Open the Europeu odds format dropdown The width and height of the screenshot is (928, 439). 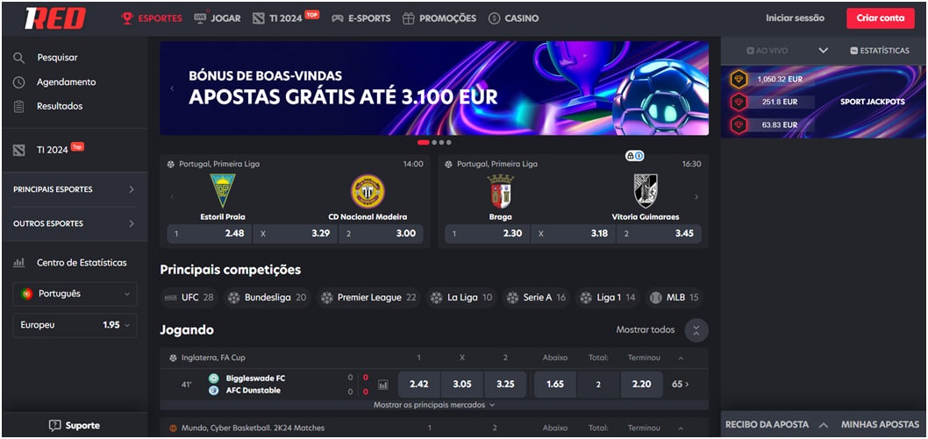tap(75, 325)
